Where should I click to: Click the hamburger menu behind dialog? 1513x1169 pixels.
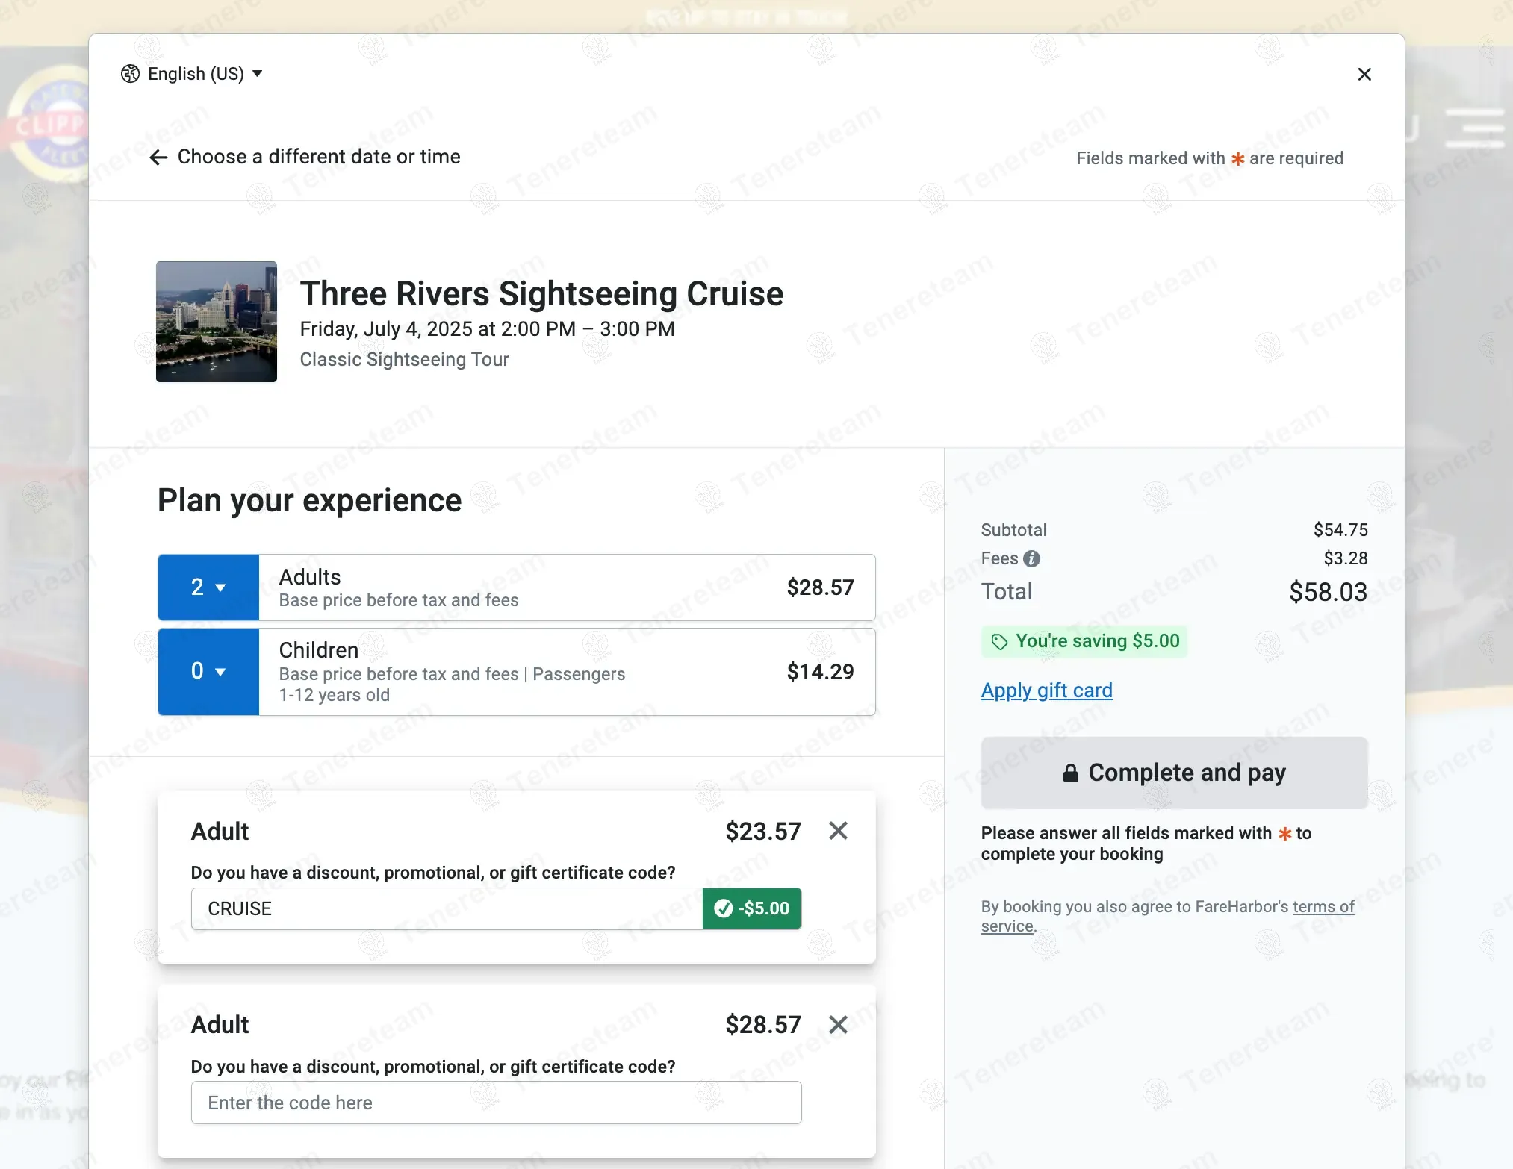tap(1474, 128)
